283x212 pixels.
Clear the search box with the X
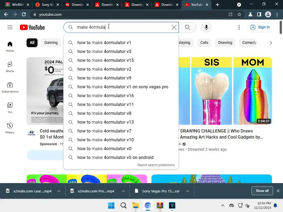coord(174,27)
